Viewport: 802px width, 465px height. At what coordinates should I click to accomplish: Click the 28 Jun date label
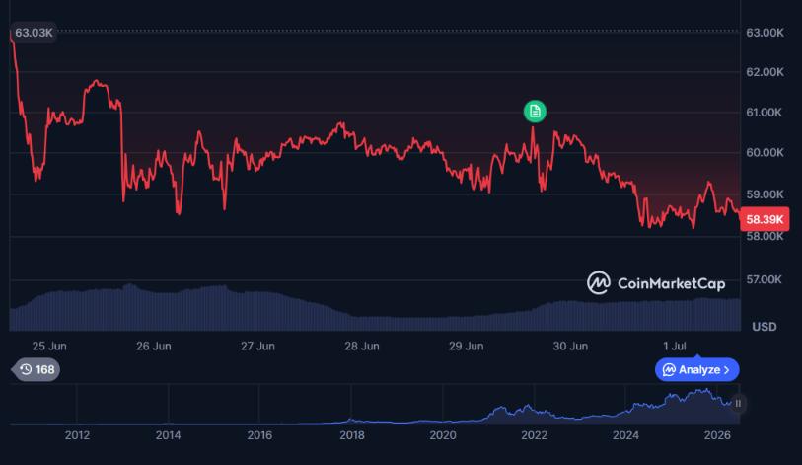click(362, 347)
